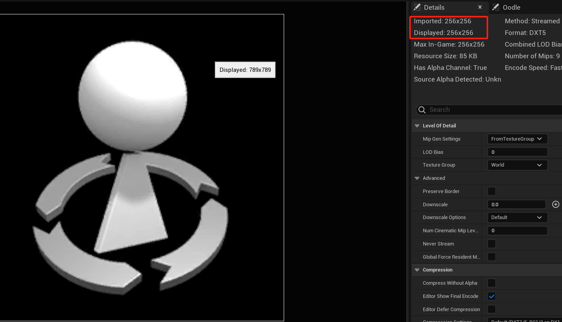
Task: Edit the Downscale value field
Action: pos(517,204)
